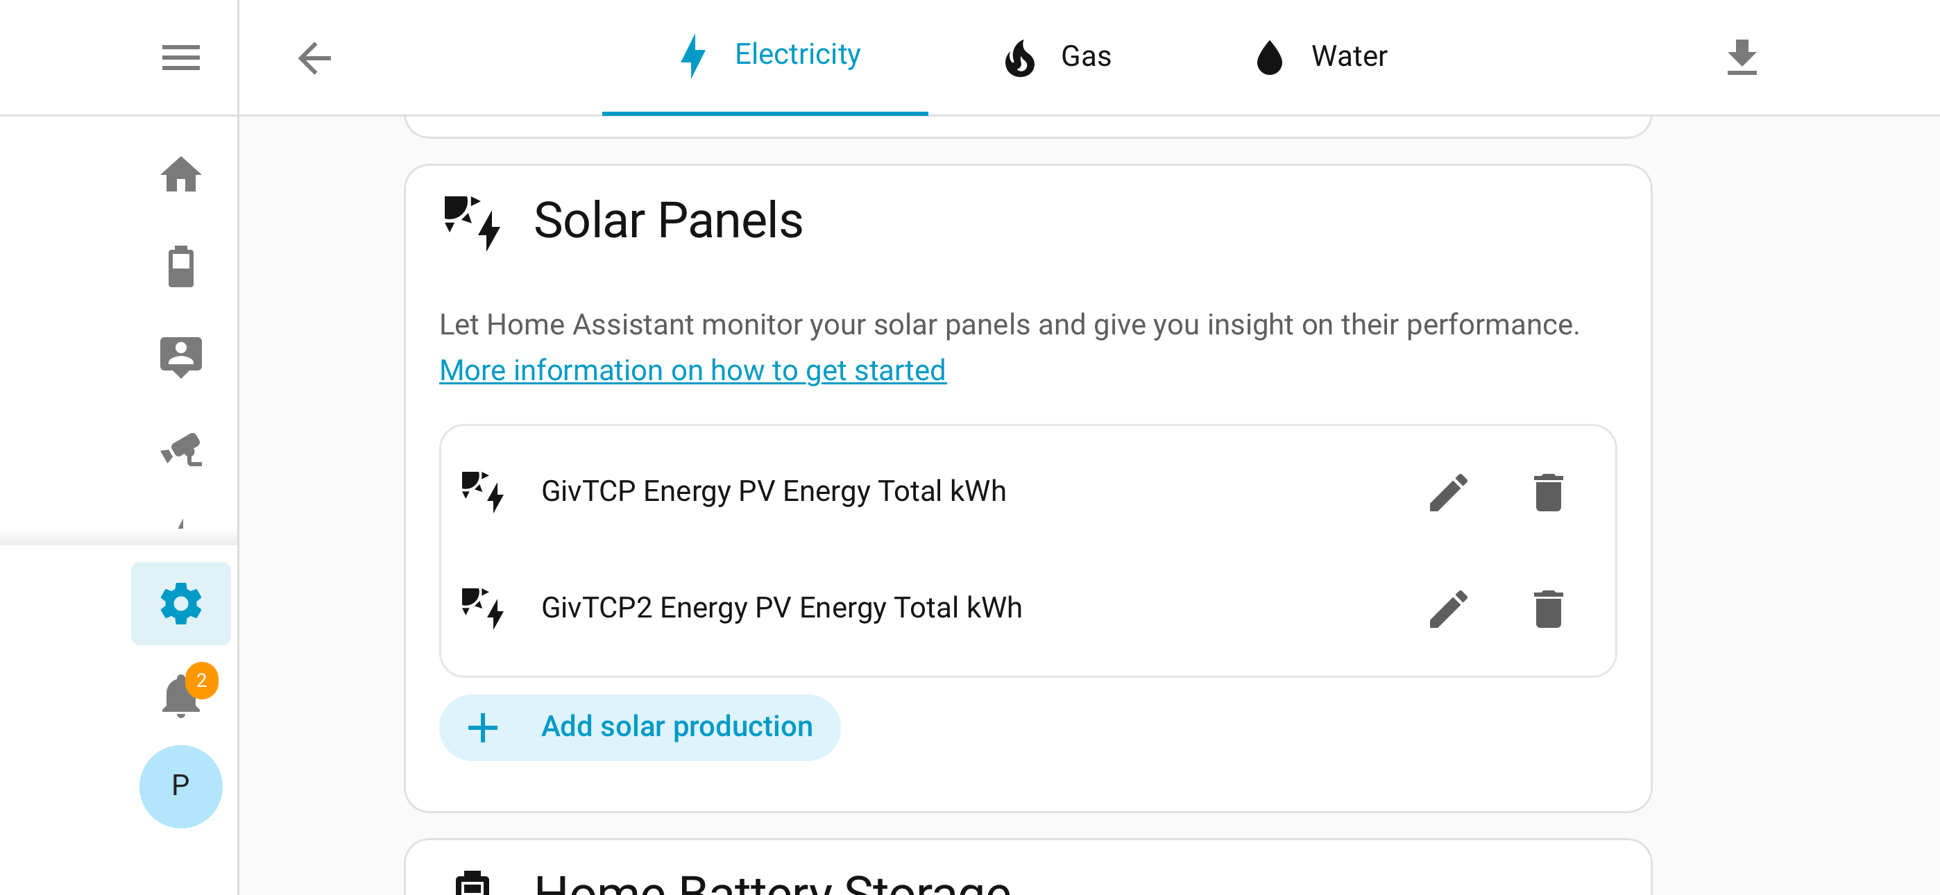This screenshot has height=895, width=1940.
Task: Open the person card sidebar icon
Action: pos(180,357)
